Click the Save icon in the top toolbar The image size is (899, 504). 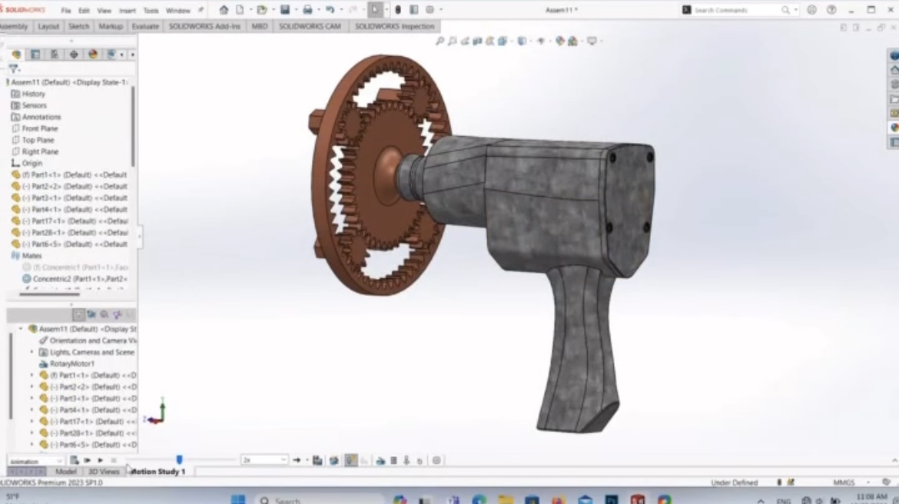[x=285, y=10]
